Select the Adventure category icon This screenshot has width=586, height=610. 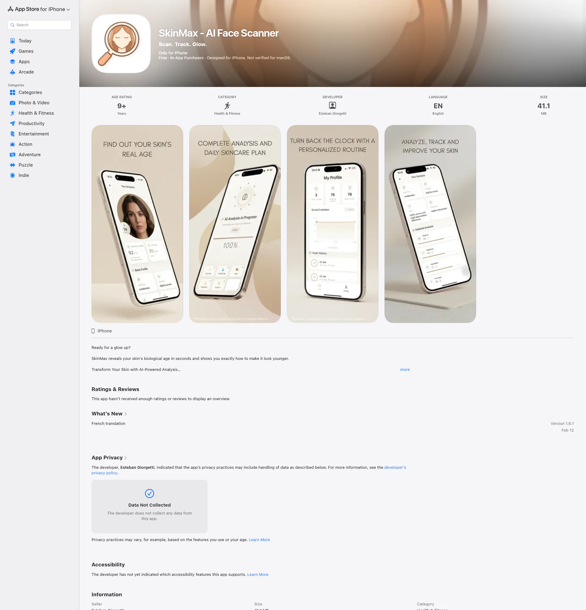[13, 155]
